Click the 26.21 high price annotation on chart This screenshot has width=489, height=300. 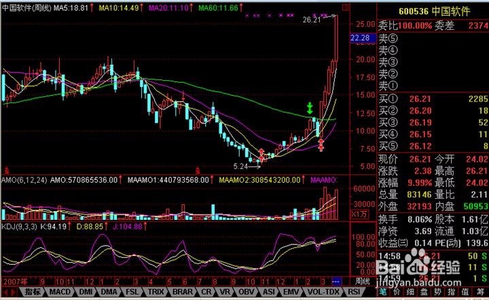click(x=311, y=20)
